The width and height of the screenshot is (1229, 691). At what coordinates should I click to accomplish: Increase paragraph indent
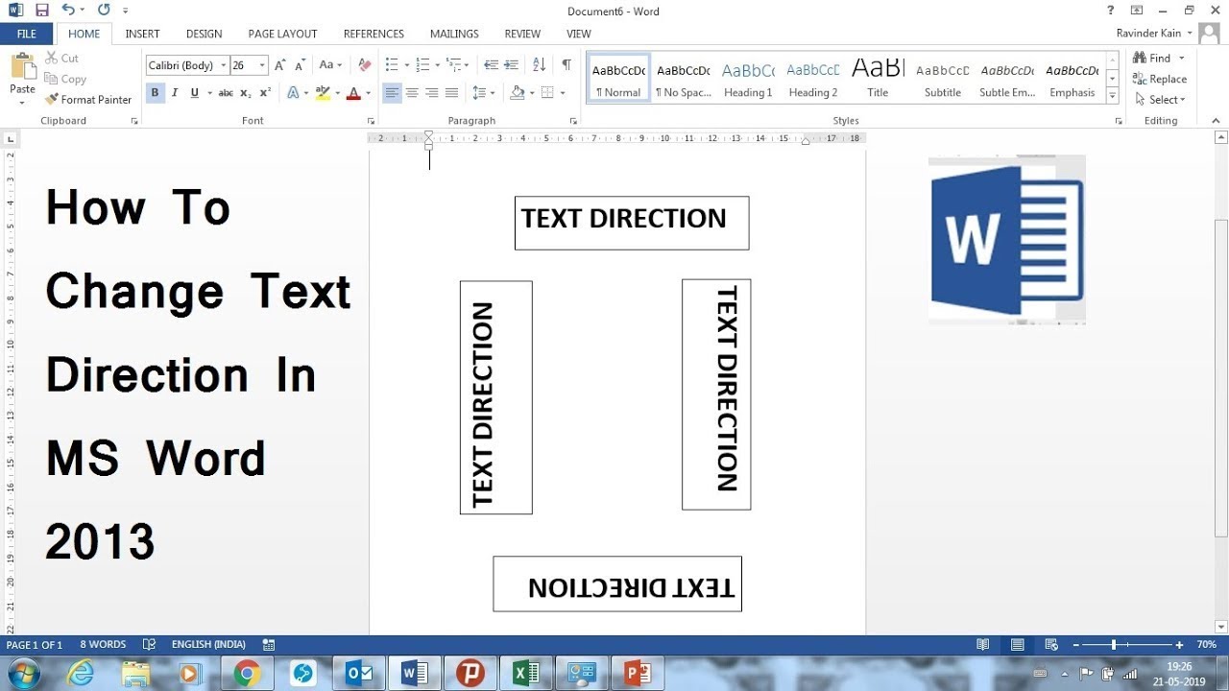pos(512,65)
